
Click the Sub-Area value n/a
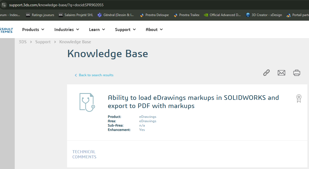pos(142,125)
